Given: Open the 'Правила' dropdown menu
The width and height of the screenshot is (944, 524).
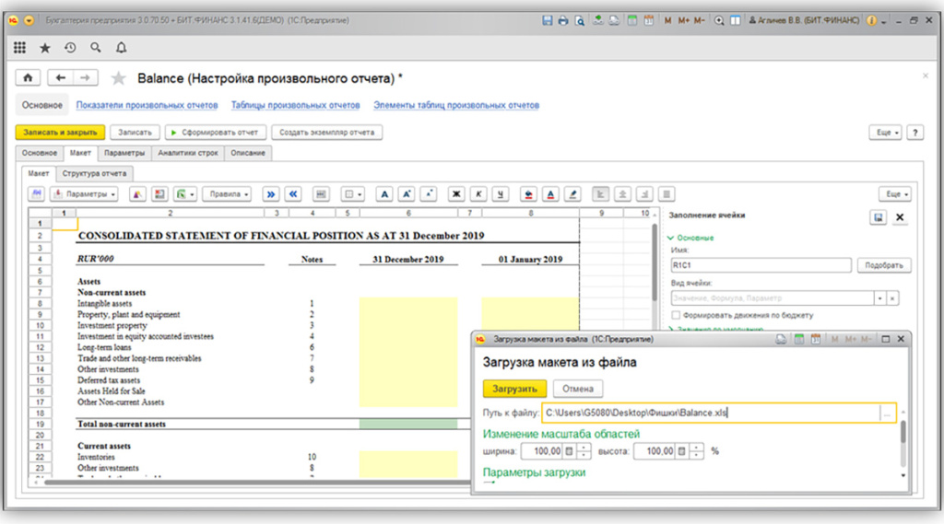Looking at the screenshot, I should (x=227, y=194).
